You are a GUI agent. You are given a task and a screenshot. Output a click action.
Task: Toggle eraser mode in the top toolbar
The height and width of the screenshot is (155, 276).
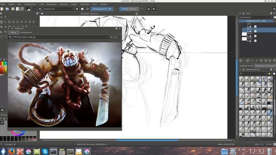coord(77,9)
